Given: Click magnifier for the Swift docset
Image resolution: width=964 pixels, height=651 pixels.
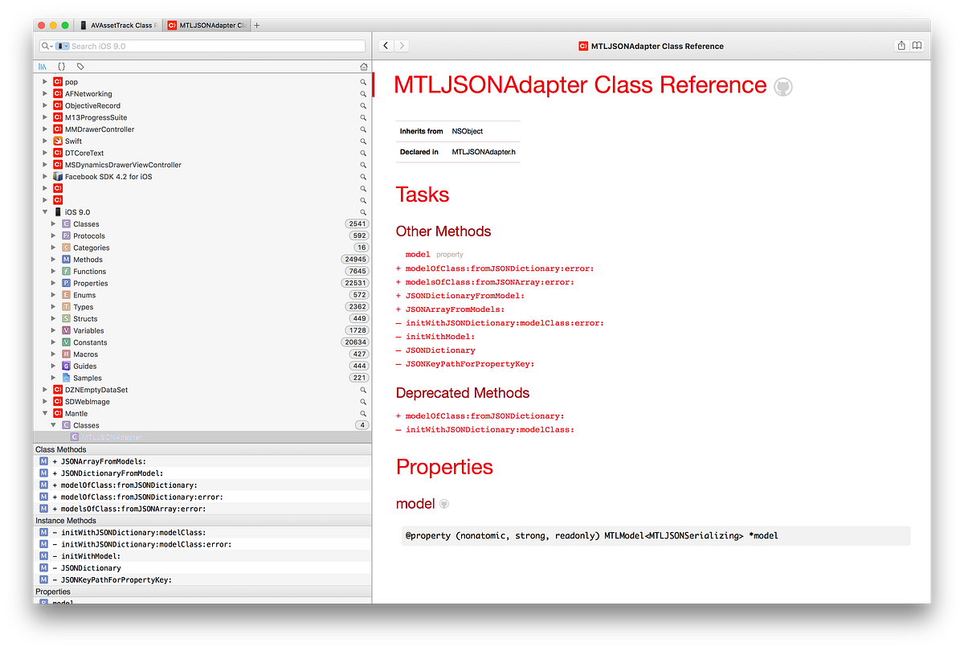Looking at the screenshot, I should coord(363,141).
